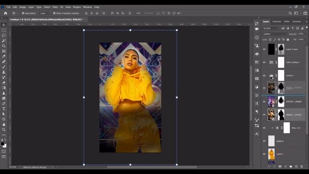Select the Pen tool
Image resolution: width=309 pixels, height=174 pixels.
click(x=4, y=103)
